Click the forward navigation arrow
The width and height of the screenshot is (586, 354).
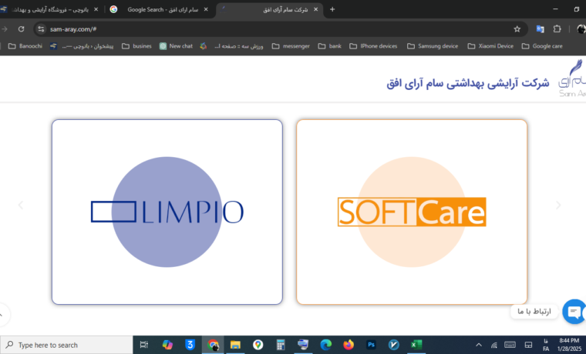5,29
